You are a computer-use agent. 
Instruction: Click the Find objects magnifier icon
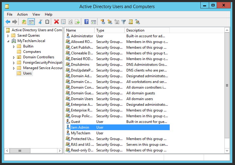click(131, 22)
